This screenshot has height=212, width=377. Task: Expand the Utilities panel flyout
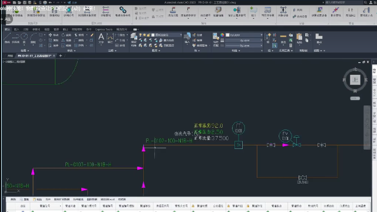(x=286, y=51)
